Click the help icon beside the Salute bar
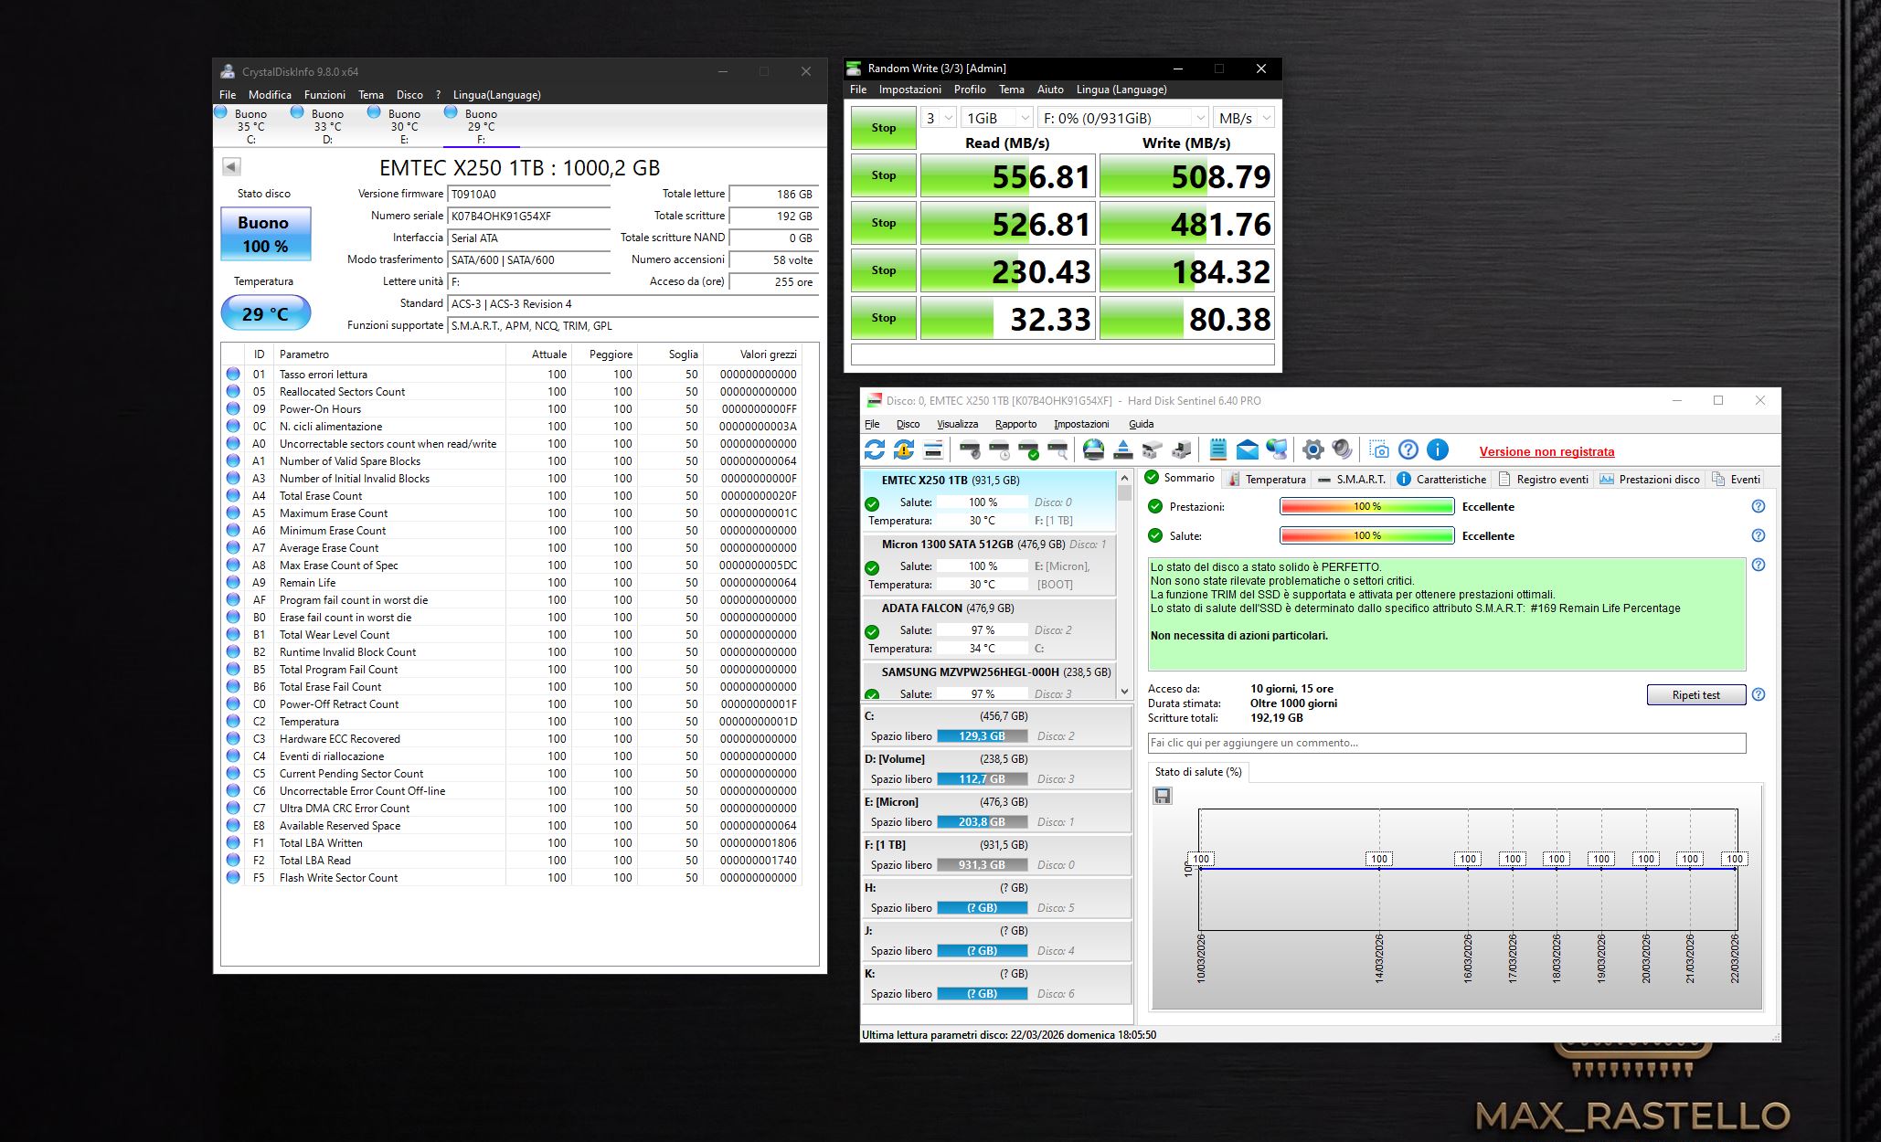 [x=1758, y=535]
